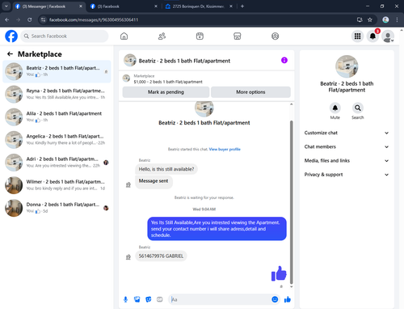Click browser back arrow
This screenshot has height=309, width=404.
pos(7,19)
